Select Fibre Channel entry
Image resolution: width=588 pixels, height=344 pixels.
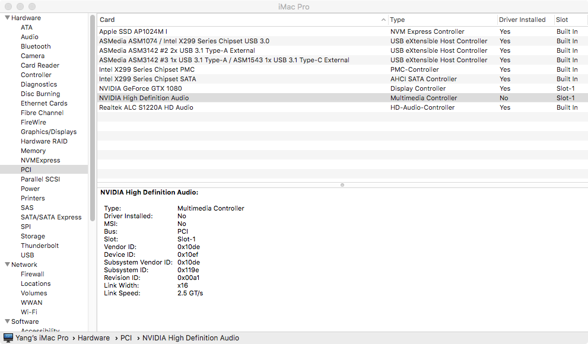click(x=42, y=113)
